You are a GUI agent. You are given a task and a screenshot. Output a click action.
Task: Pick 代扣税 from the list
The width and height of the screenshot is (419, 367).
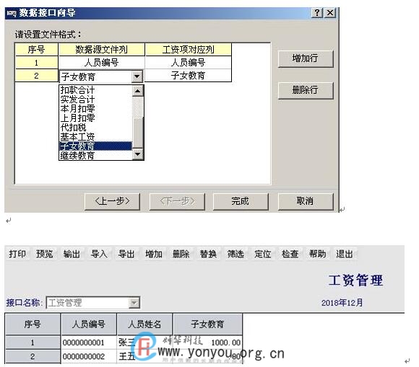pos(74,128)
